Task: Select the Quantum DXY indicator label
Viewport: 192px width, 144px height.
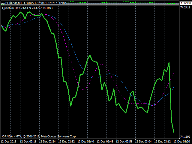Action: pyautogui.click(x=27, y=8)
